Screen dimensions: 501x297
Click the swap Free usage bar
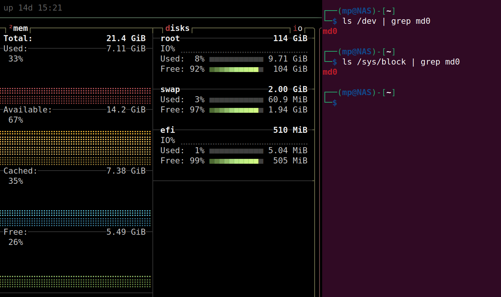pyautogui.click(x=236, y=110)
